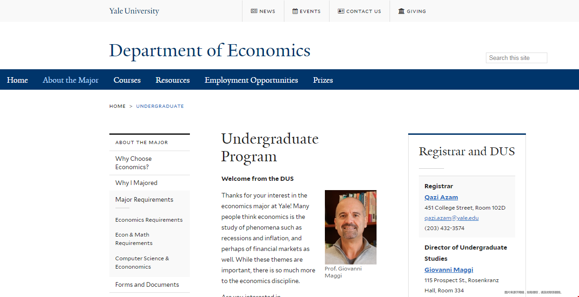The height and width of the screenshot is (297, 579).
Task: Click the 115 Prospect St. address text
Action: (x=462, y=285)
